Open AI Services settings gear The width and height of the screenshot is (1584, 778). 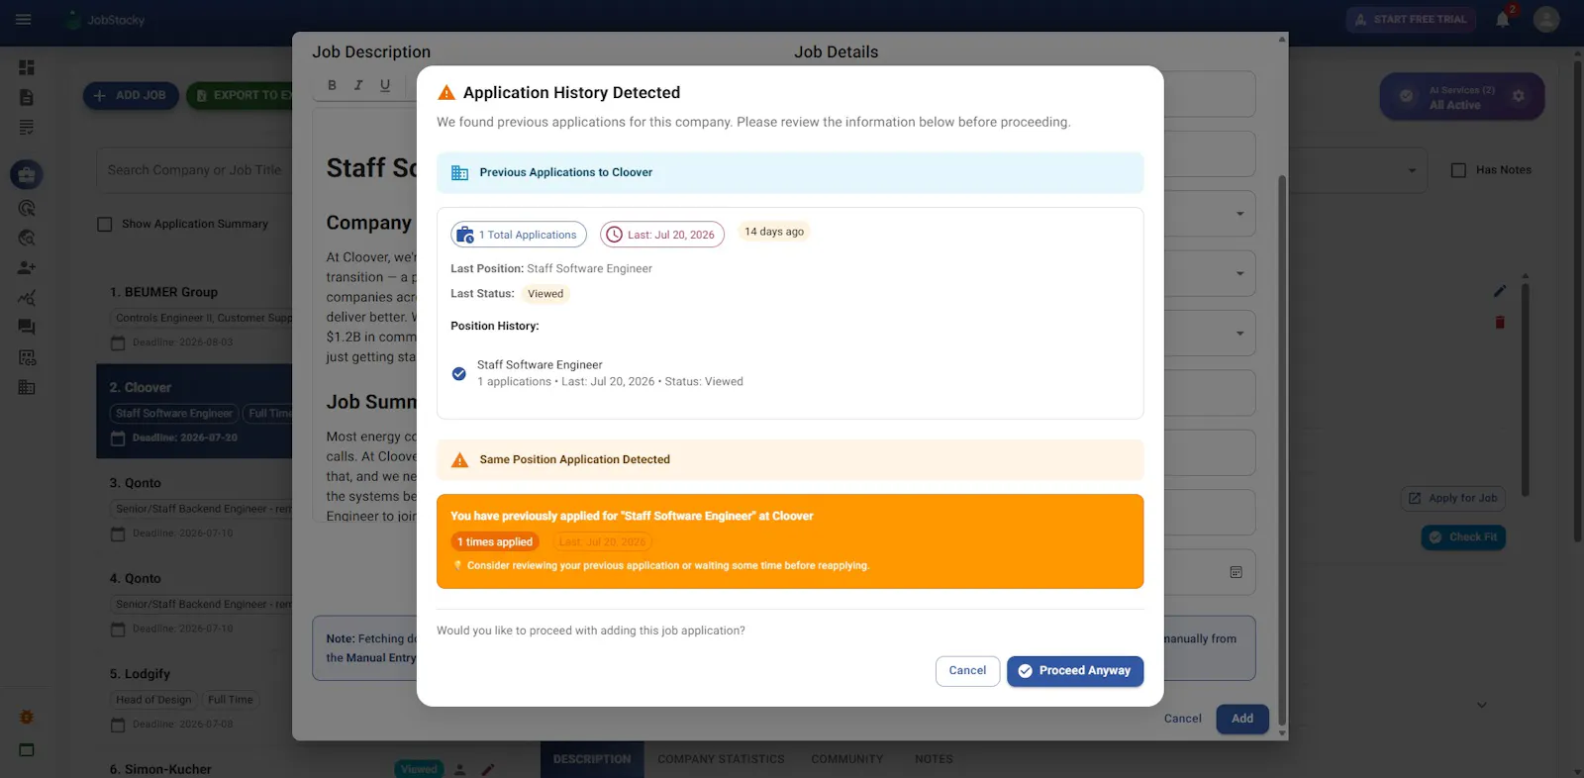tap(1519, 96)
